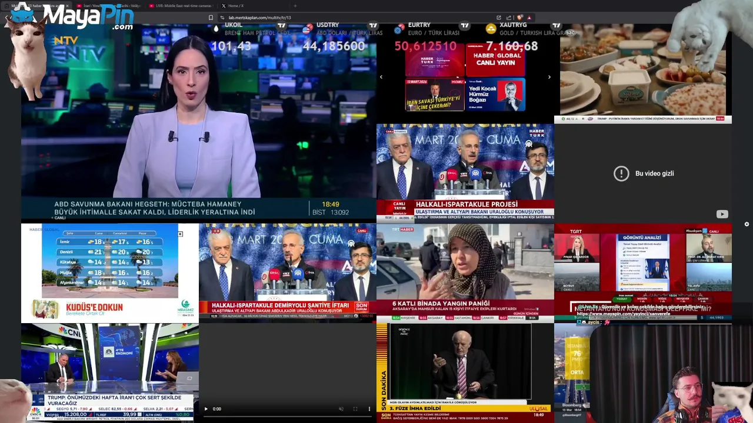
Task: Open site info icon beside the URL
Action: (222, 18)
